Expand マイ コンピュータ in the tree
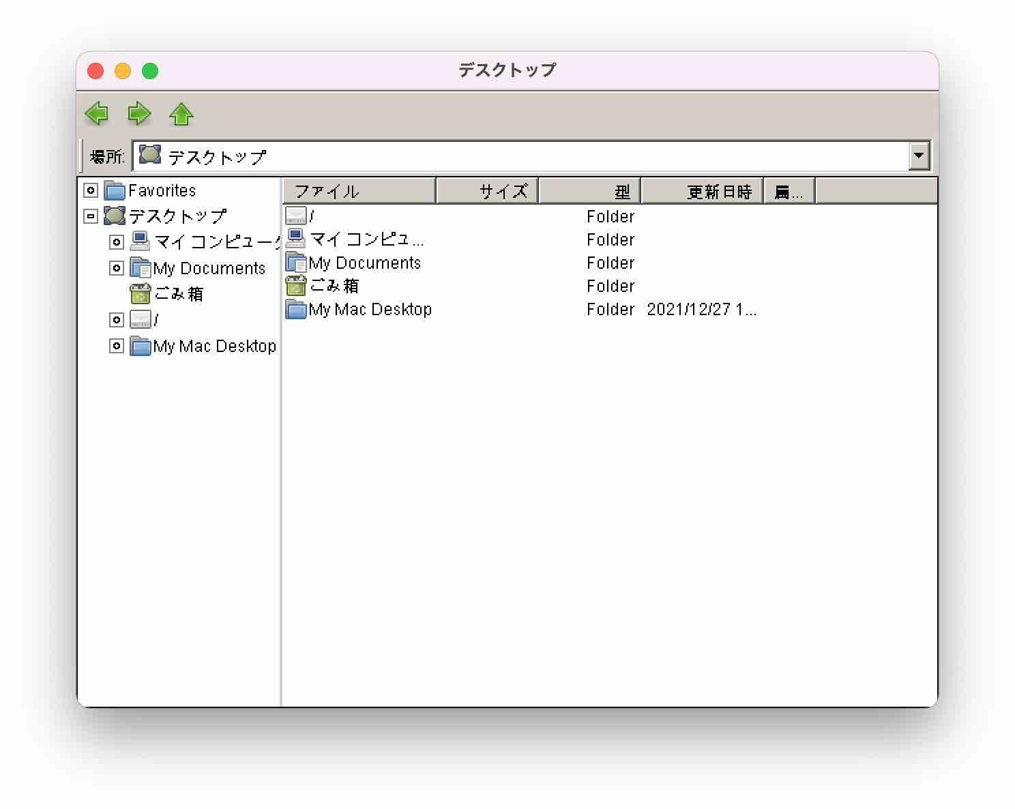1015x809 pixels. [117, 242]
